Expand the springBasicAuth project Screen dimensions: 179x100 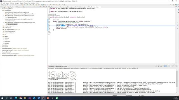tap(1, 52)
